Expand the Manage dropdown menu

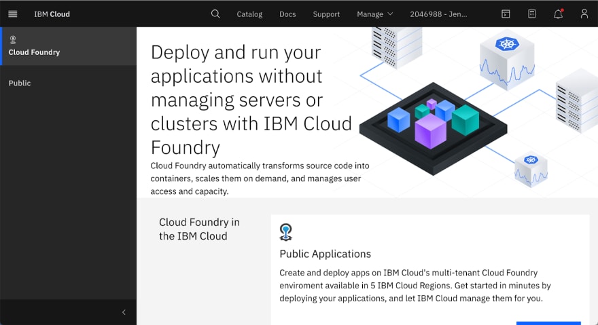[x=374, y=14]
